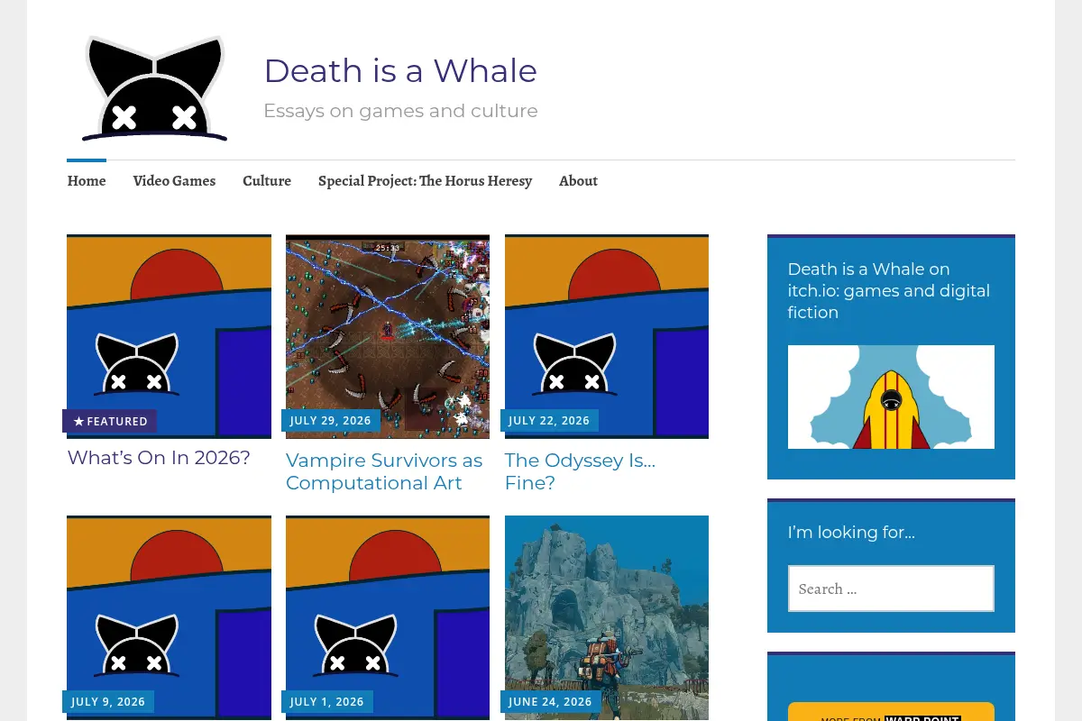Viewport: 1082px width, 721px height.
Task: Click the June 24, 2026 mech thumbnail
Action: 607,617
